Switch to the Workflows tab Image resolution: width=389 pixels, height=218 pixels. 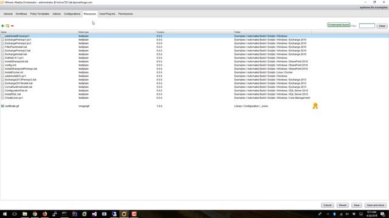coord(21,14)
